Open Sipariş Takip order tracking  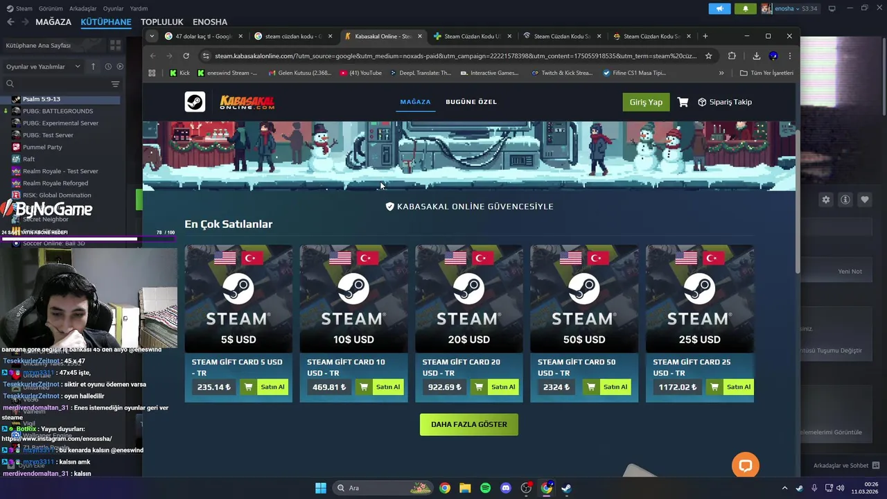tap(725, 102)
